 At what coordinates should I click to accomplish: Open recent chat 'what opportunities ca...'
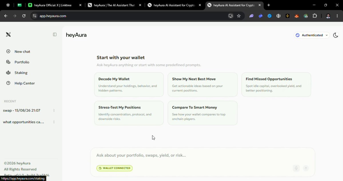point(23,122)
